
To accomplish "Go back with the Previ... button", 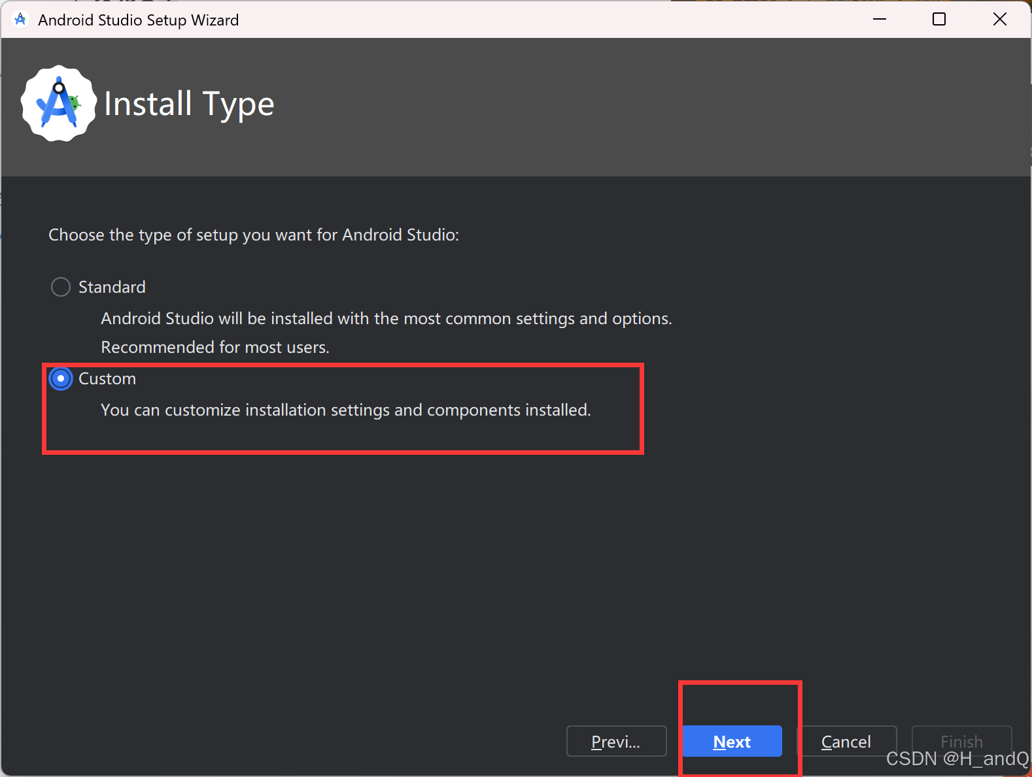I will [616, 741].
